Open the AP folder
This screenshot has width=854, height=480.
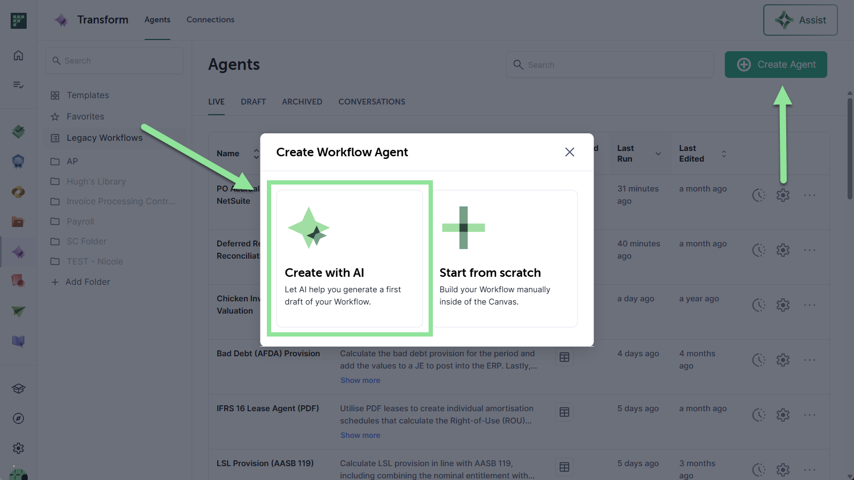pos(72,161)
